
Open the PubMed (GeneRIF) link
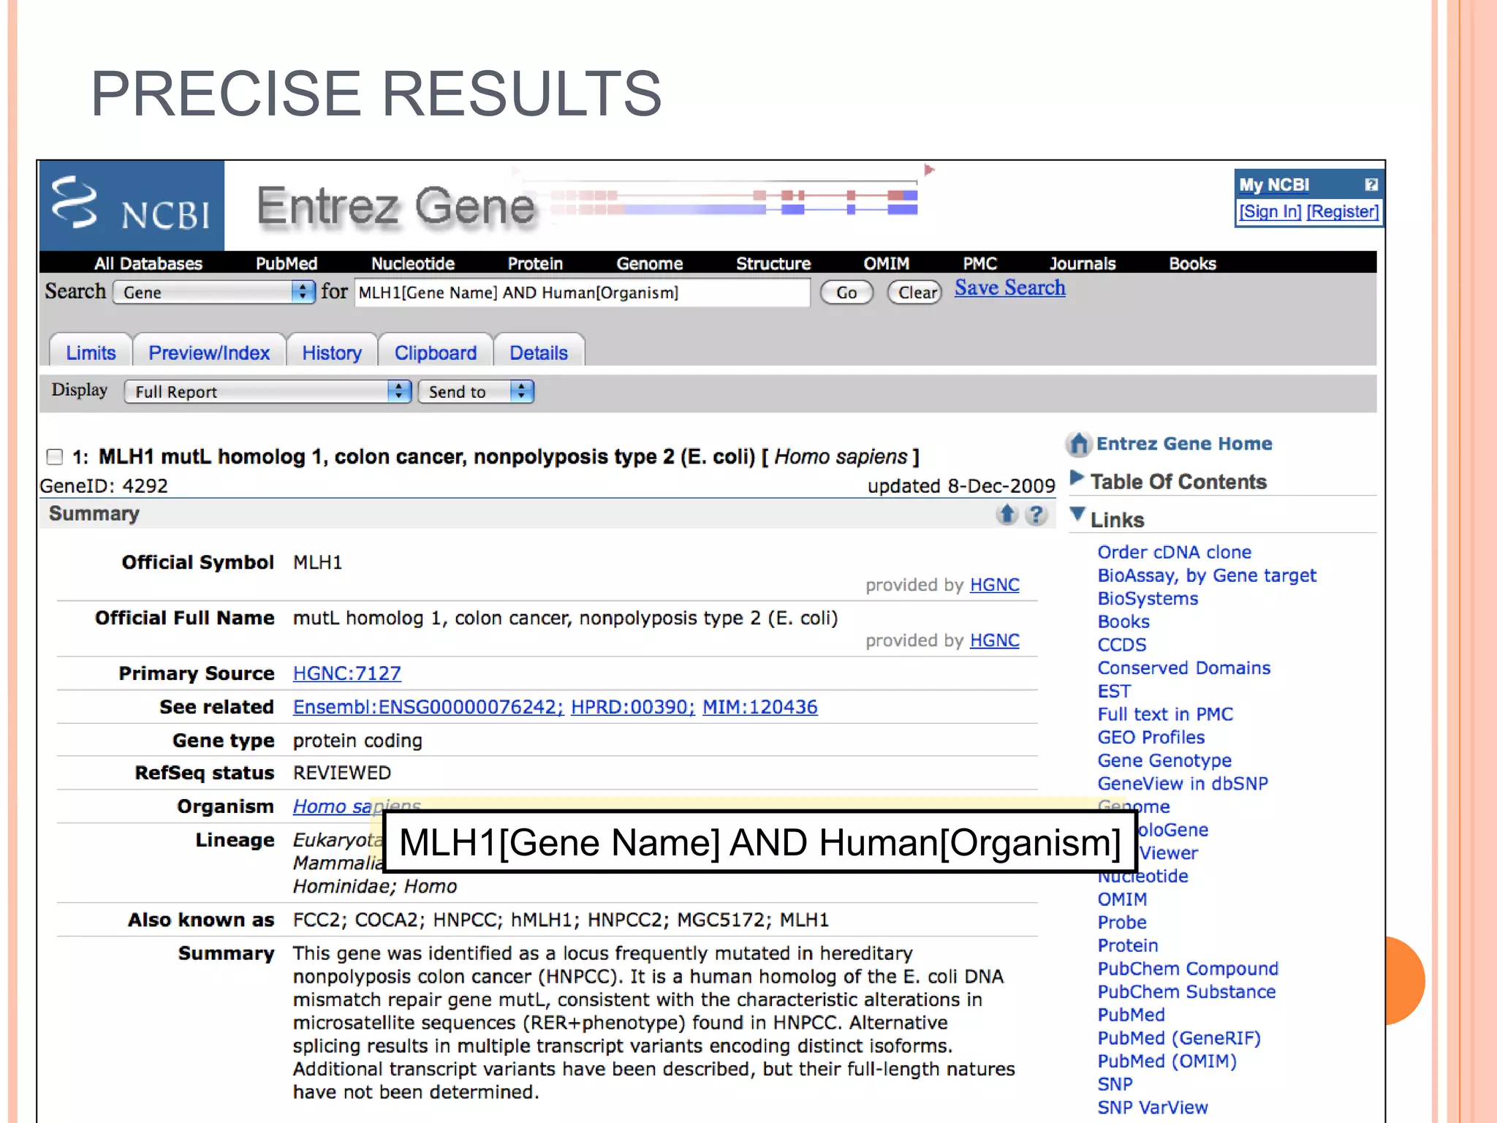[x=1179, y=1038]
